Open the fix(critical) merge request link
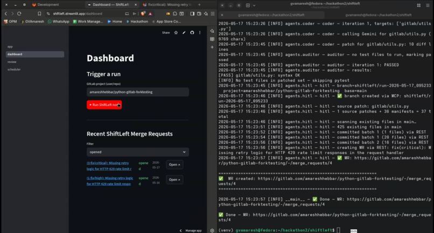Viewport: 434px width, 233px height. point(109,166)
